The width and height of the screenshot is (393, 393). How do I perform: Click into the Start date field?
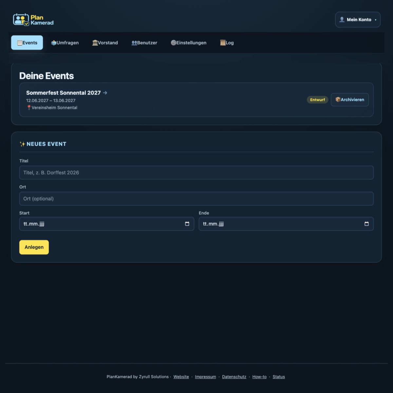pyautogui.click(x=107, y=224)
